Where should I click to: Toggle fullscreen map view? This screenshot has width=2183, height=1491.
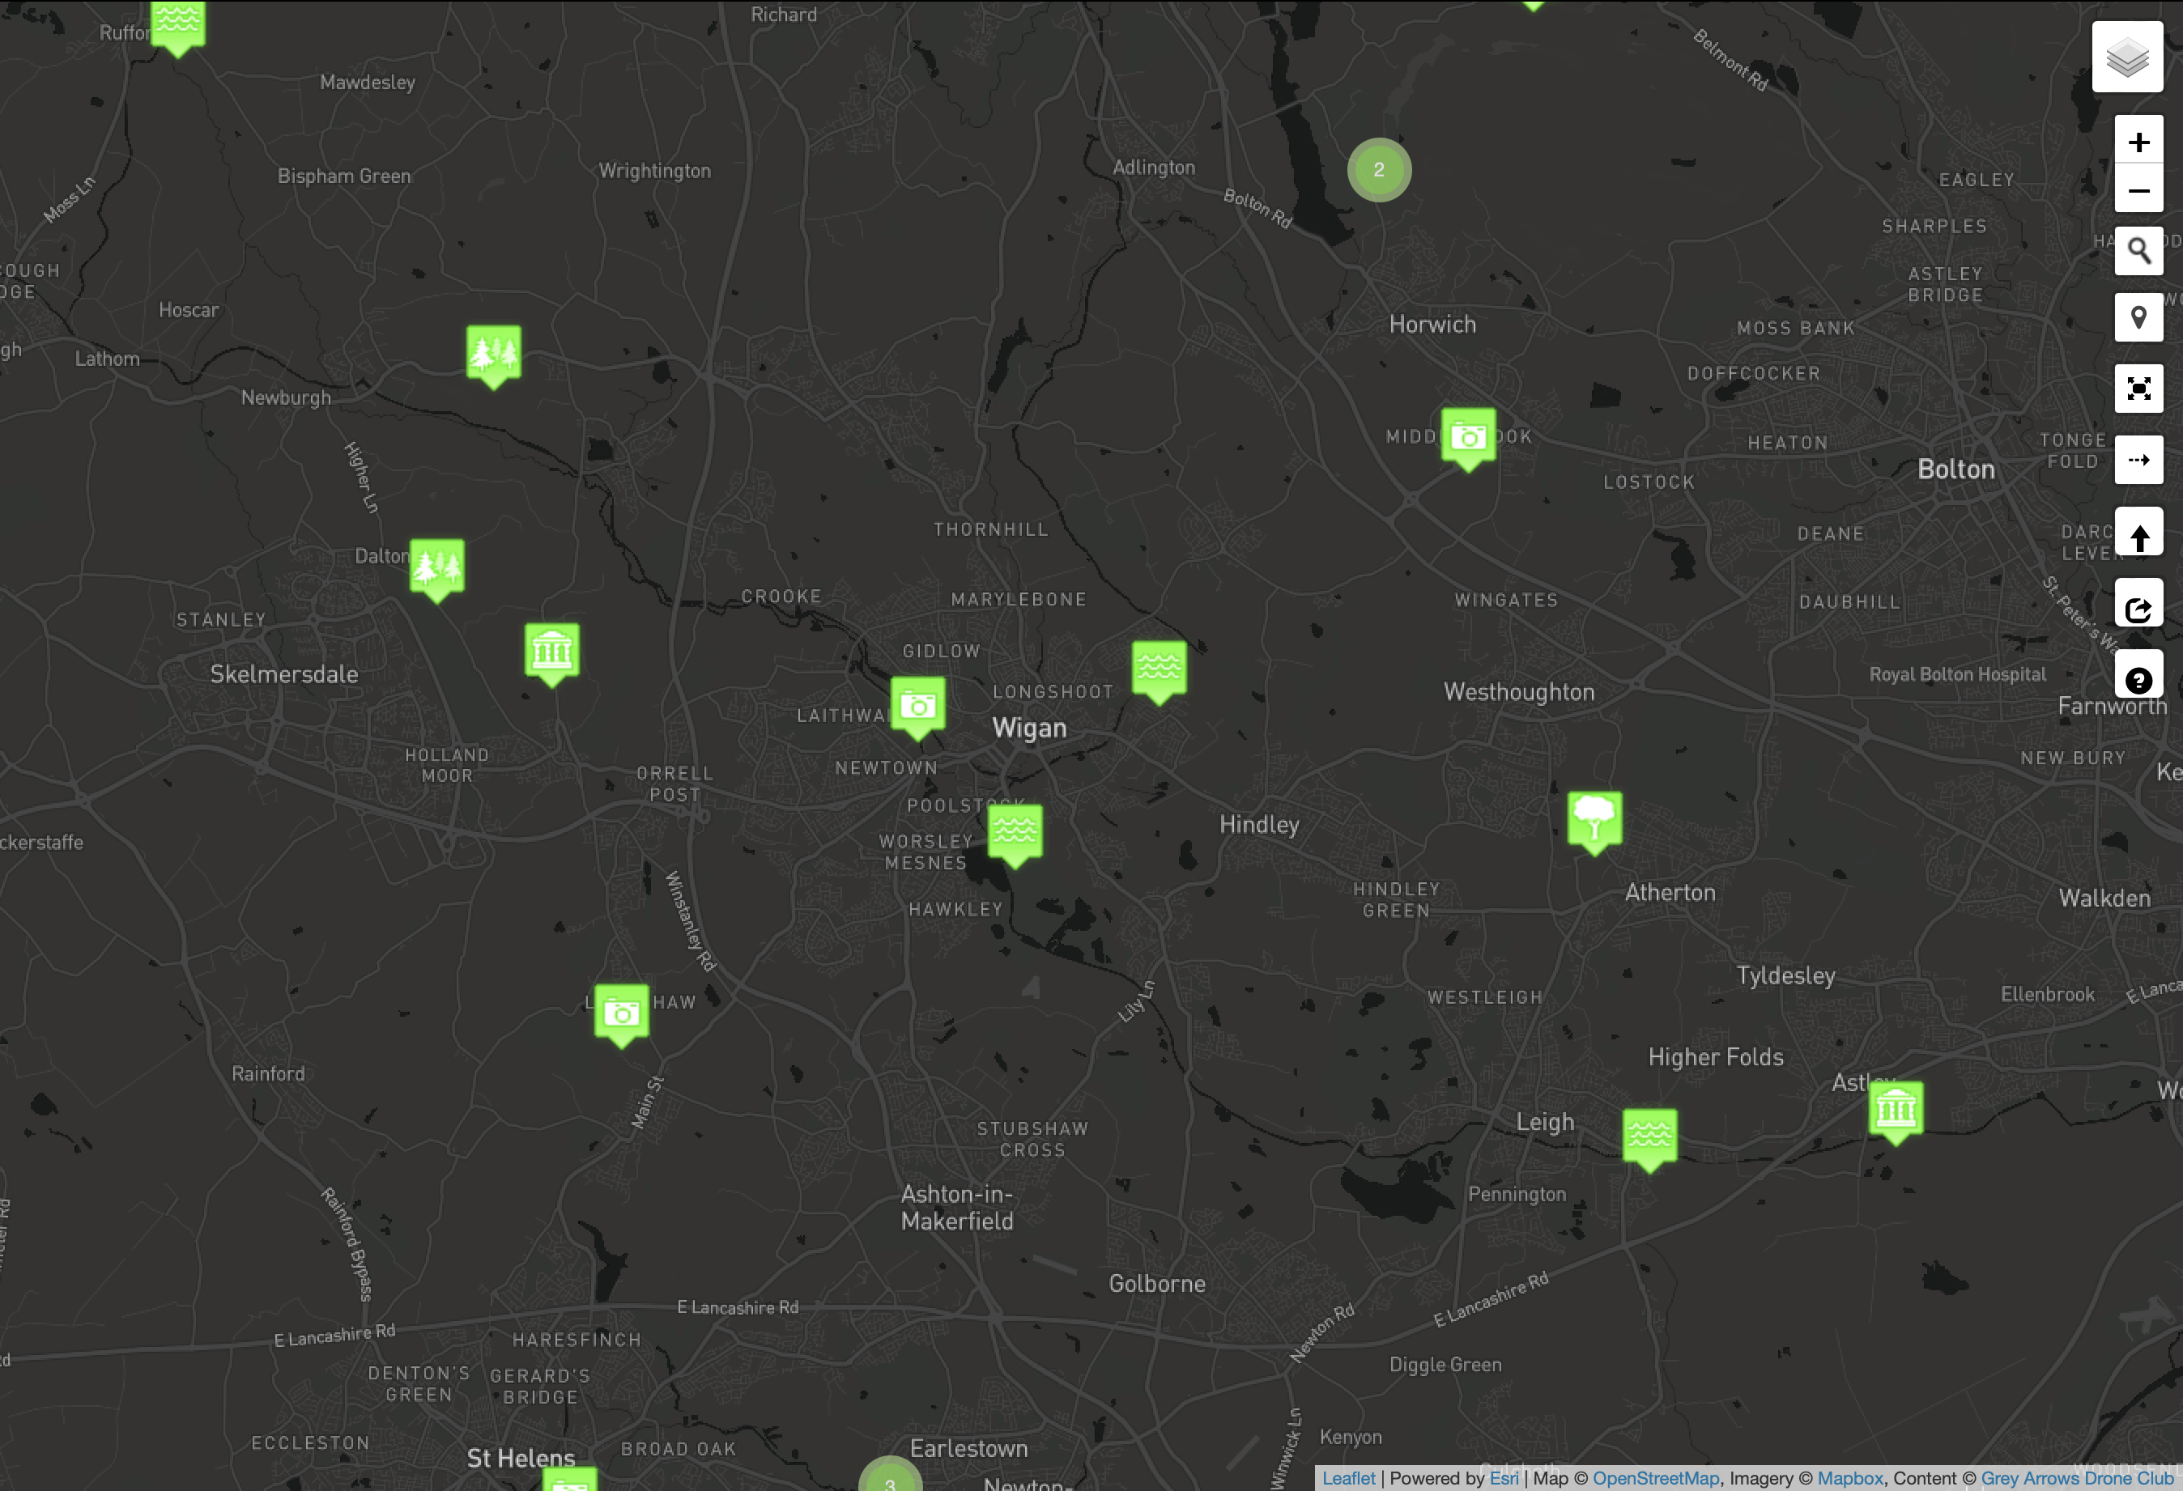(x=2138, y=389)
